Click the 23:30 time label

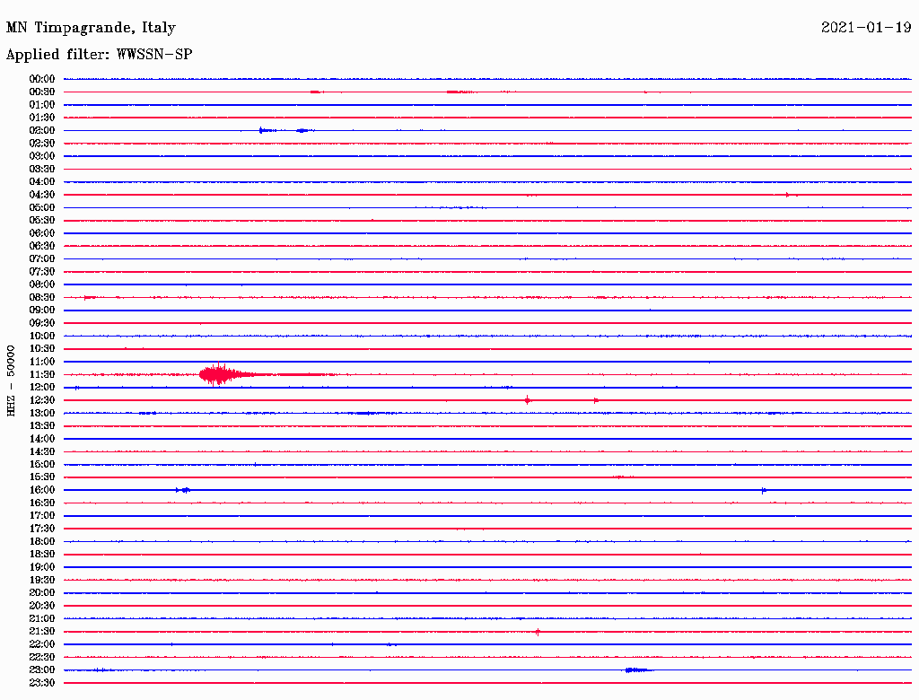point(42,683)
